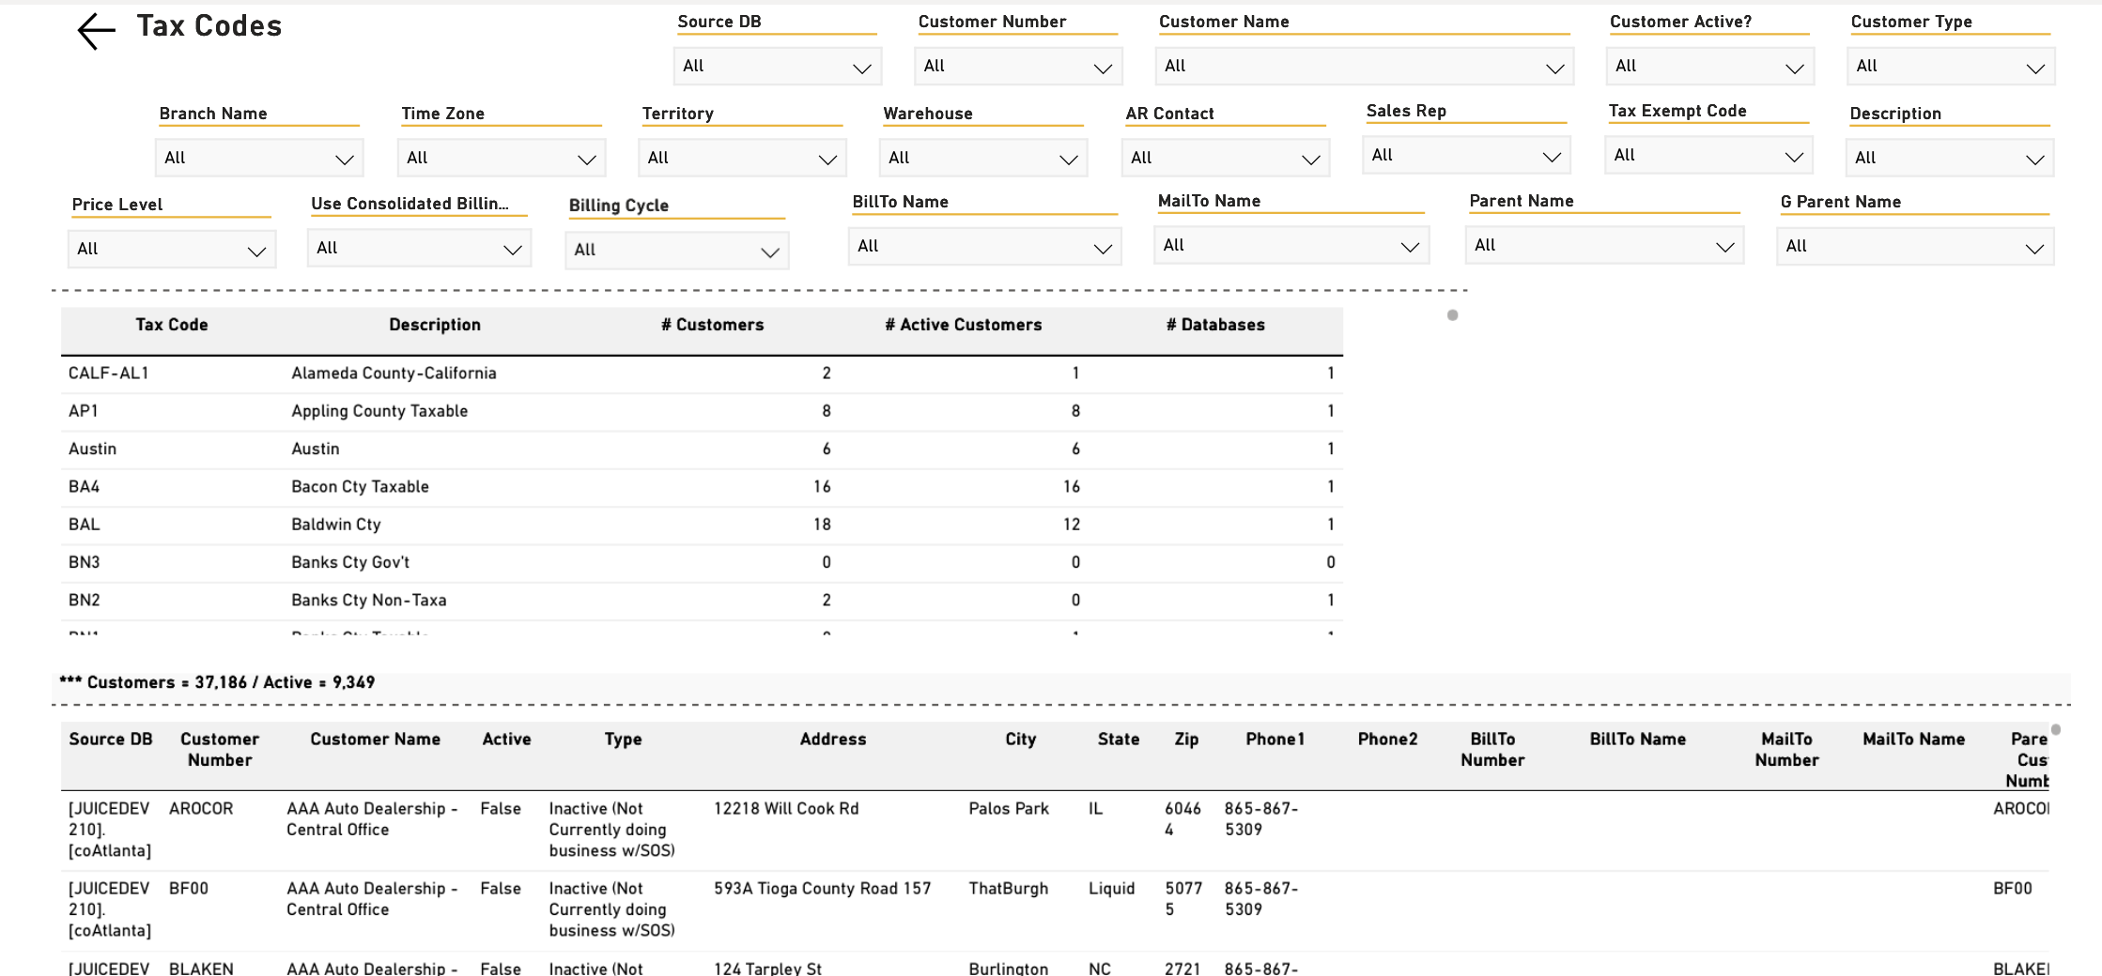Click the Austin tax code cell
The image size is (2102, 976).
click(93, 449)
